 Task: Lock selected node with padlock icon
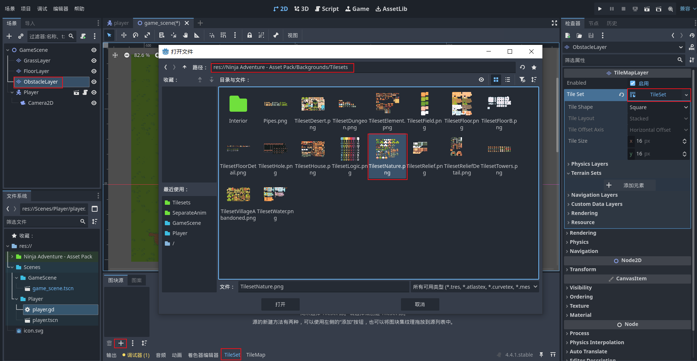click(x=249, y=35)
